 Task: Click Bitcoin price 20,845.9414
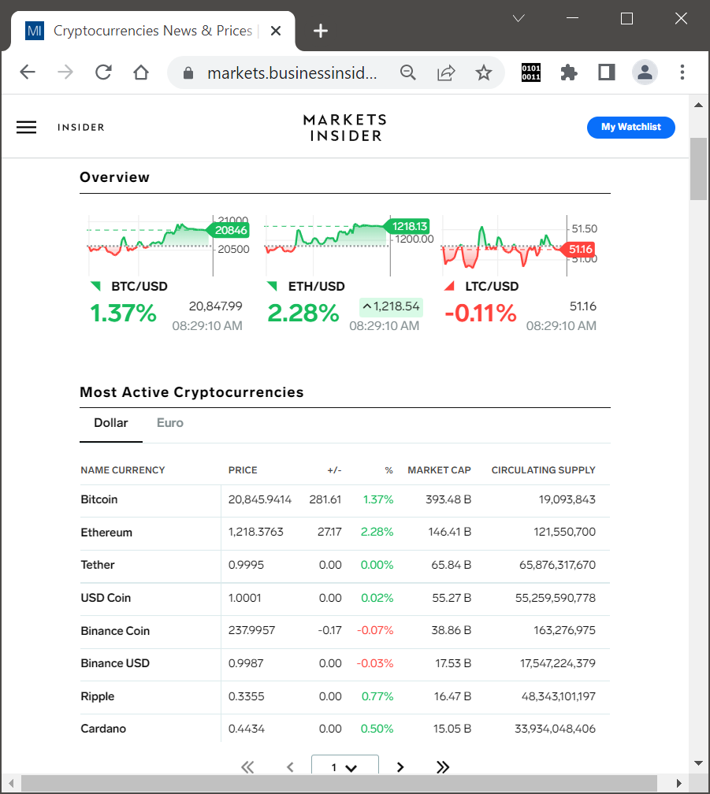pyautogui.click(x=260, y=499)
